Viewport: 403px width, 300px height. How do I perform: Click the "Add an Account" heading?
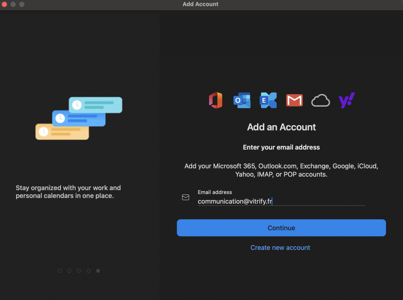pyautogui.click(x=281, y=127)
